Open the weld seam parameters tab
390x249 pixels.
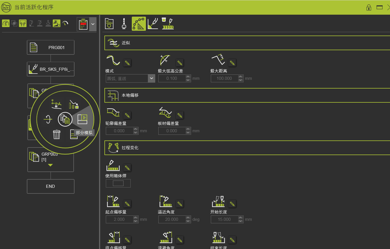click(x=168, y=24)
